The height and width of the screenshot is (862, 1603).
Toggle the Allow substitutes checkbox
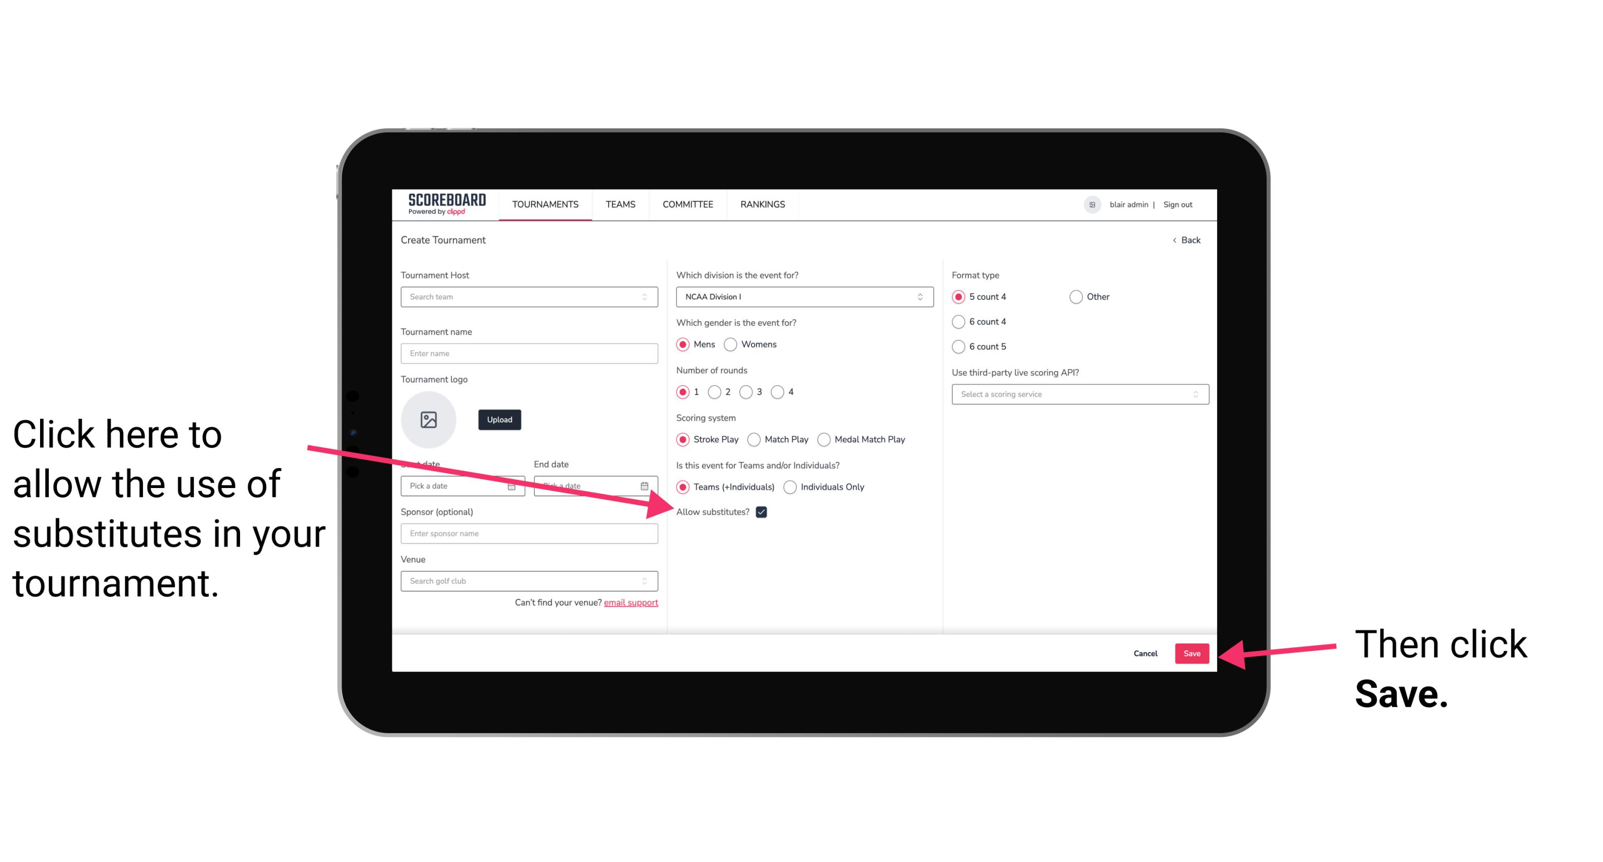coord(763,512)
